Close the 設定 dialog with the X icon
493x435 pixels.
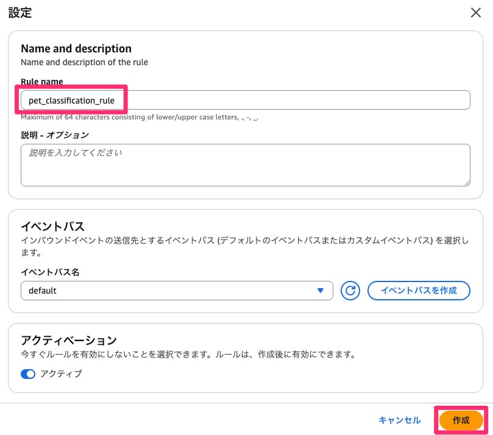pyautogui.click(x=476, y=12)
